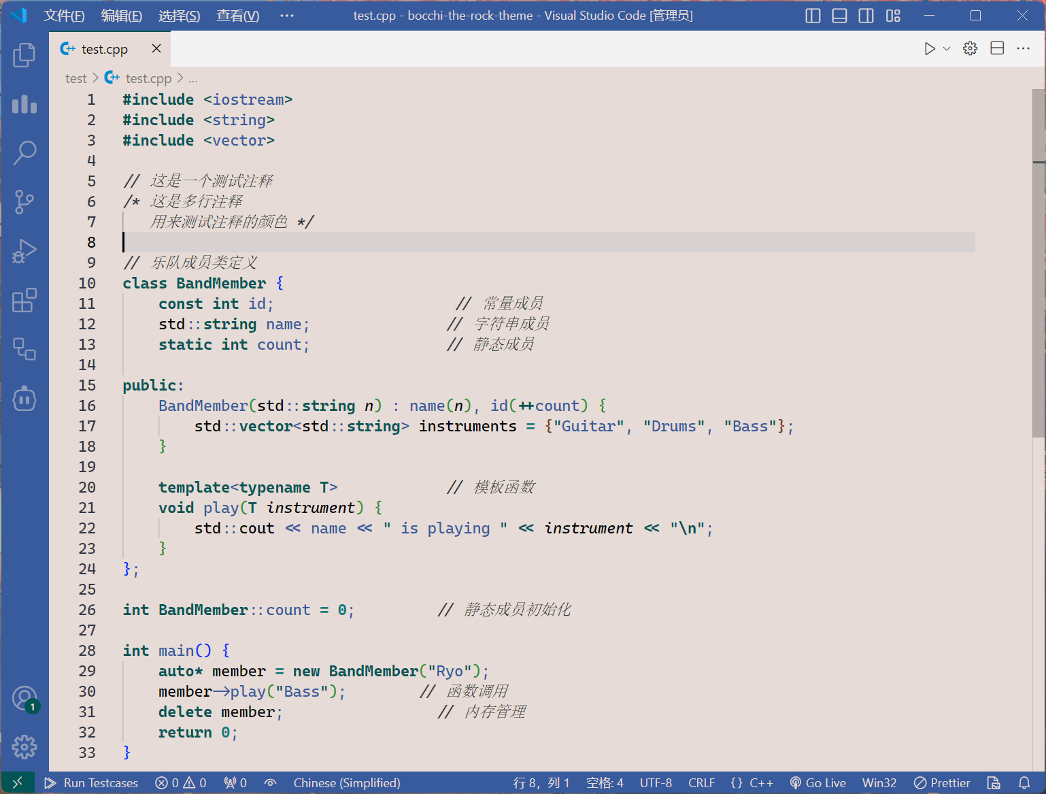
Task: Click the document-with-person icon in status bar
Action: pyautogui.click(x=994, y=783)
